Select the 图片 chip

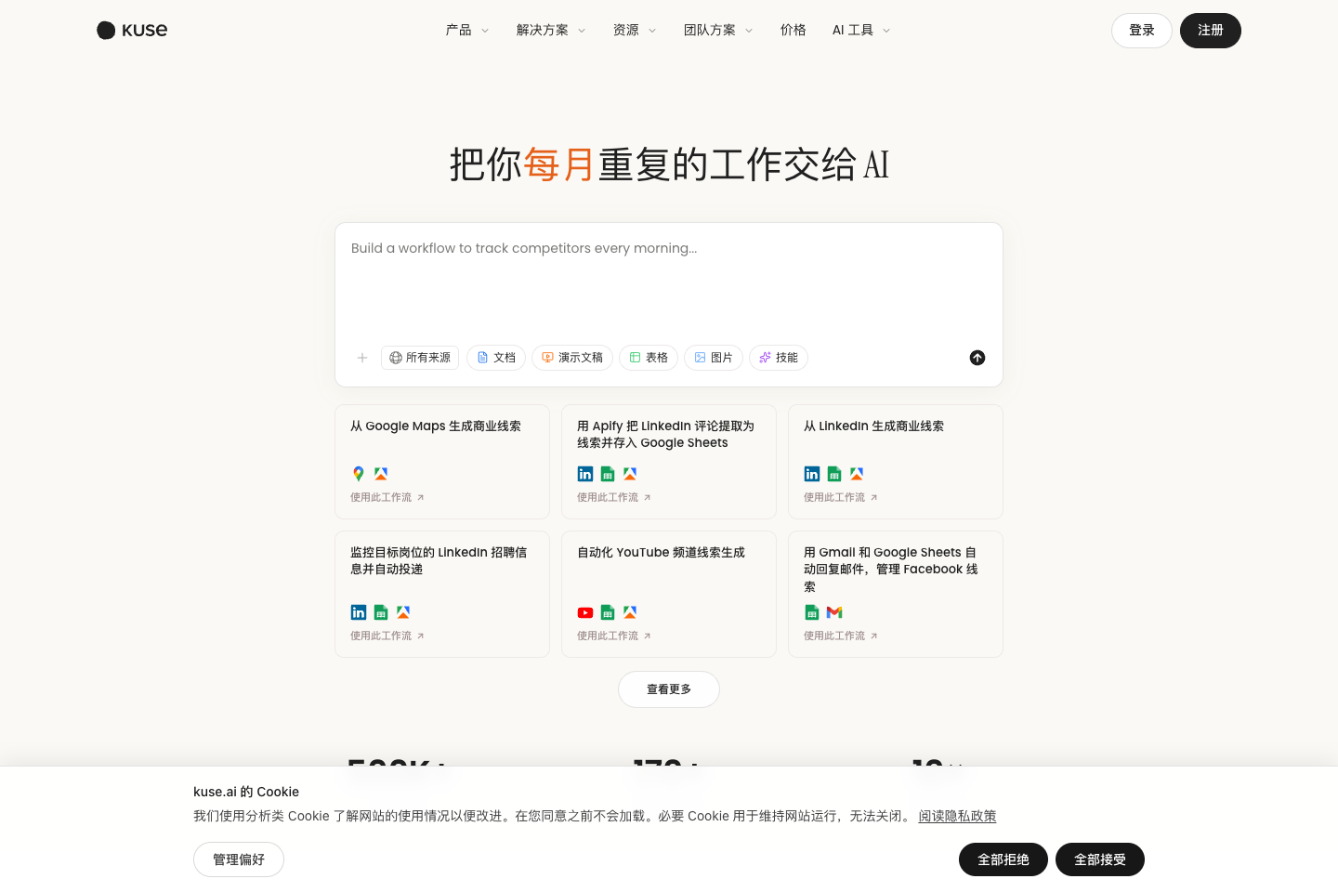714,358
